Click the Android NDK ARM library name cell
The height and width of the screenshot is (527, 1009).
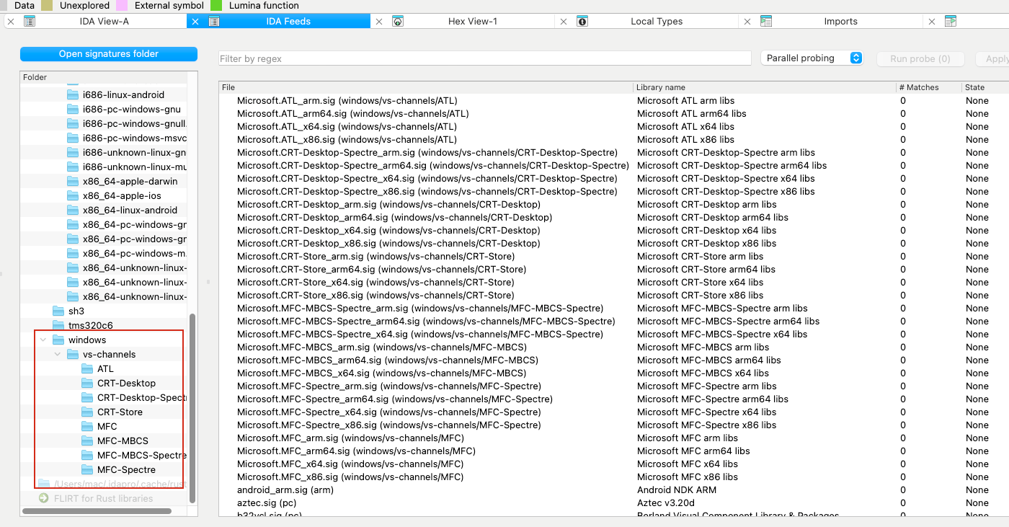(x=677, y=490)
